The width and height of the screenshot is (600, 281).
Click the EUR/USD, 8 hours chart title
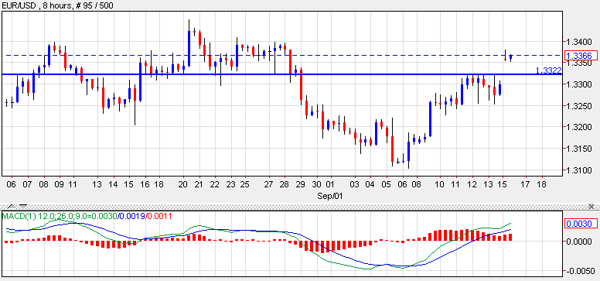click(x=57, y=5)
